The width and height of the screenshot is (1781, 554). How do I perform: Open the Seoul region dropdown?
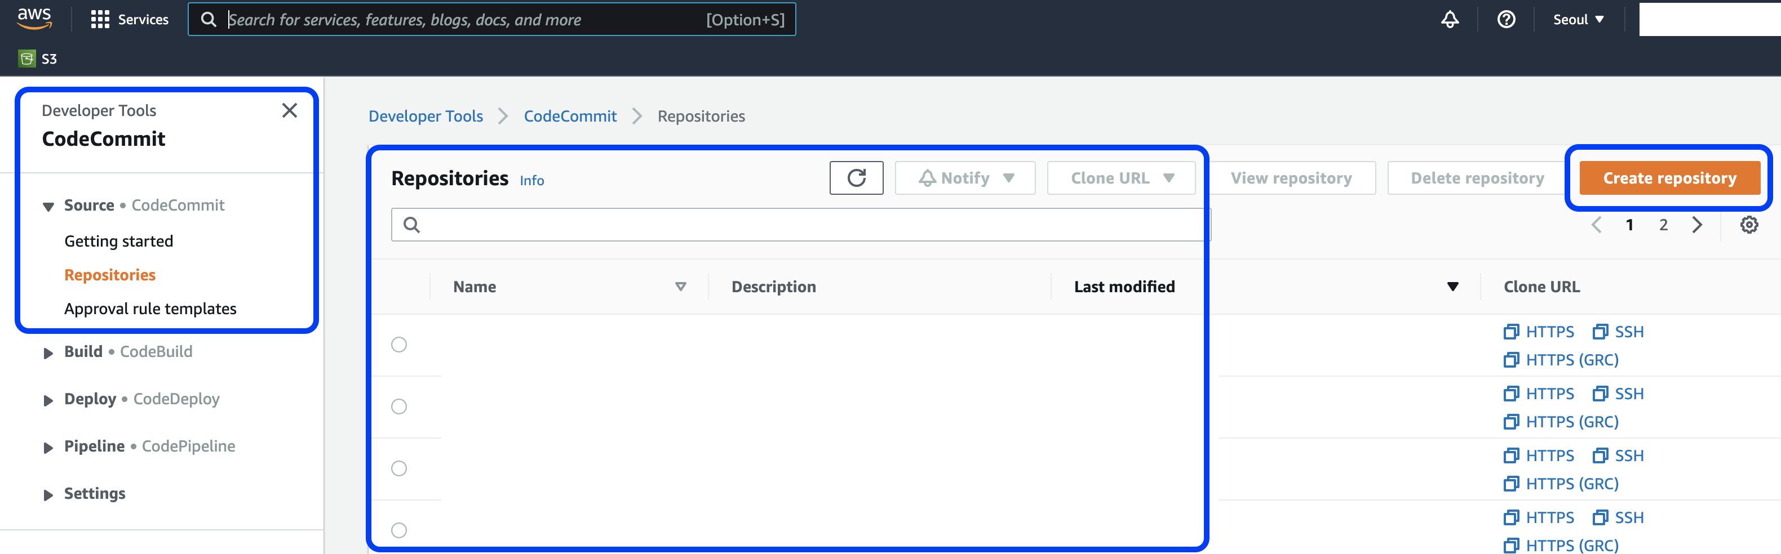click(1579, 19)
